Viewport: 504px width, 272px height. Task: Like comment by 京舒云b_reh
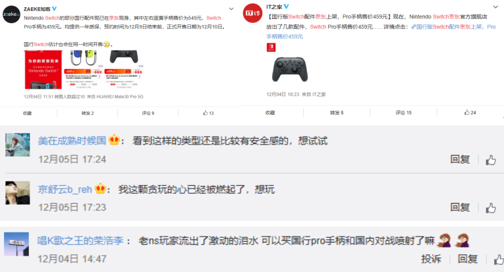coord(491,208)
